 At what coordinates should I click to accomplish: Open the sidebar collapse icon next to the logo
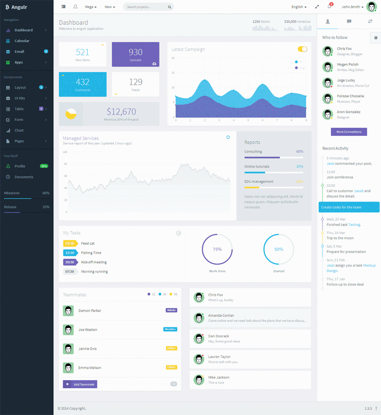click(63, 7)
